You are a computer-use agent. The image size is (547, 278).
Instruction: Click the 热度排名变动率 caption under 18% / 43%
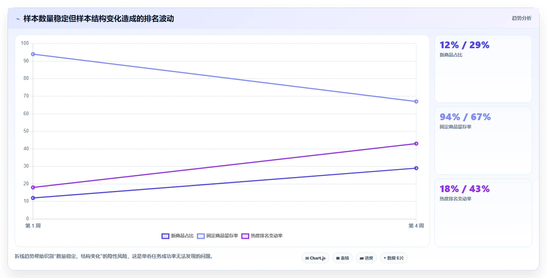(456, 199)
